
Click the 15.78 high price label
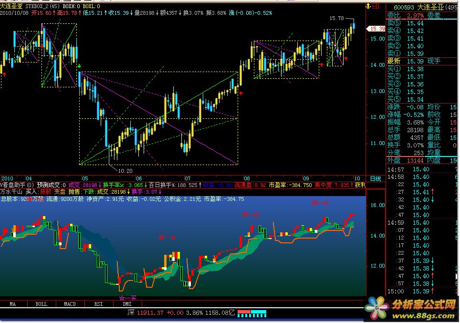click(x=336, y=18)
